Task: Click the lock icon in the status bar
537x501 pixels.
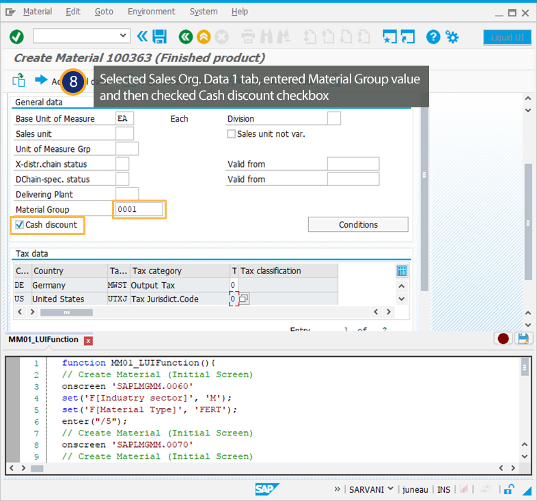Action: click(x=509, y=489)
